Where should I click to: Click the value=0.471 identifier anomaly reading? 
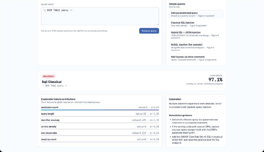(146, 120)
